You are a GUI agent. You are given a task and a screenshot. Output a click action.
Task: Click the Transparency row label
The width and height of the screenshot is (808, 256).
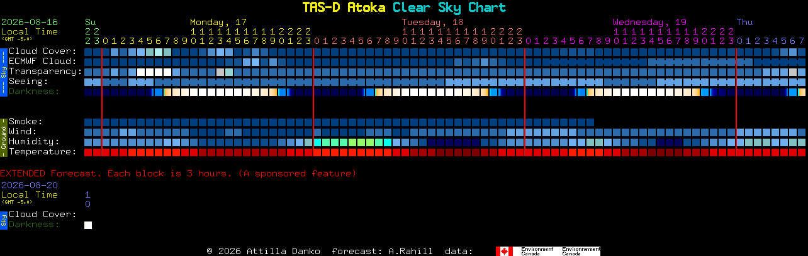pos(45,71)
